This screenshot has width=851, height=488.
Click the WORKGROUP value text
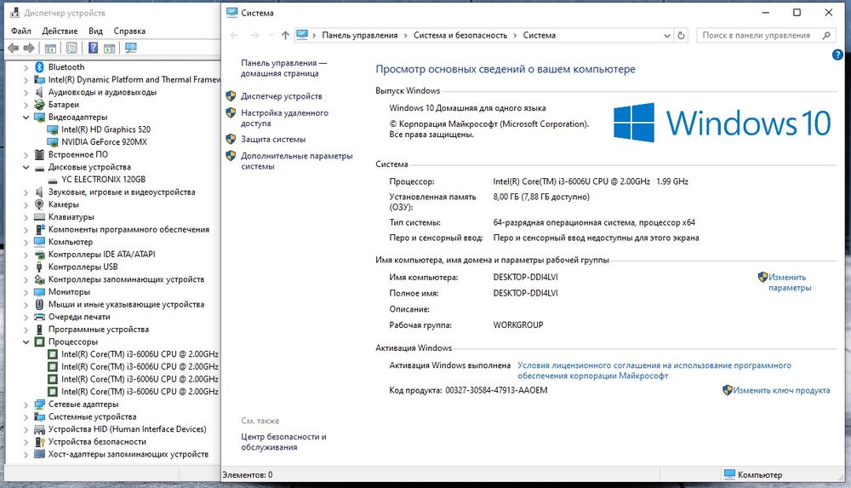pos(517,325)
